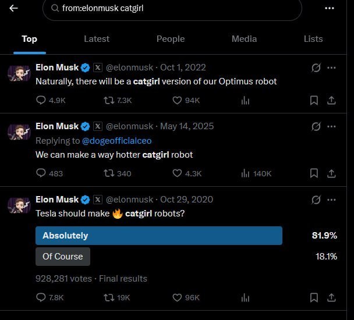Open more menu on the poll tweet

click(x=332, y=200)
